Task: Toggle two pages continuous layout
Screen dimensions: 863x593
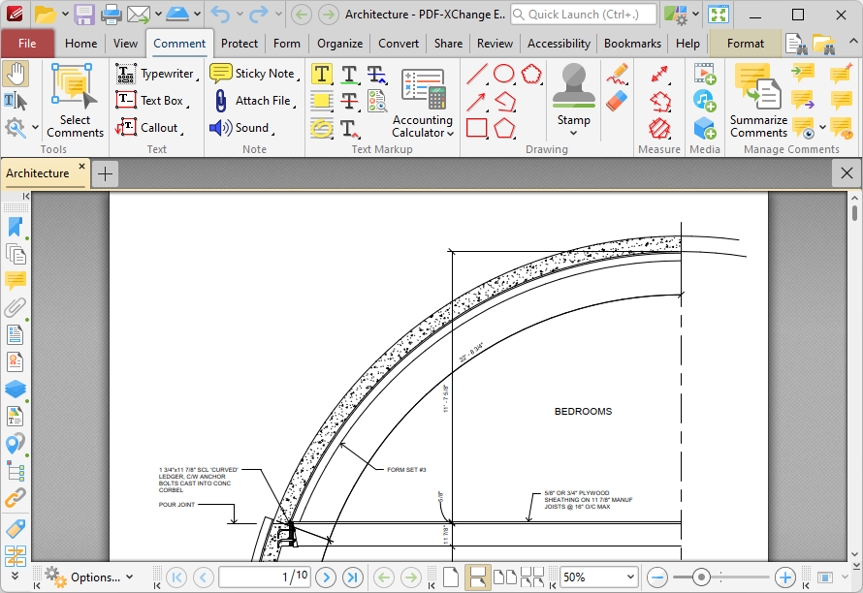Action: pyautogui.click(x=532, y=577)
